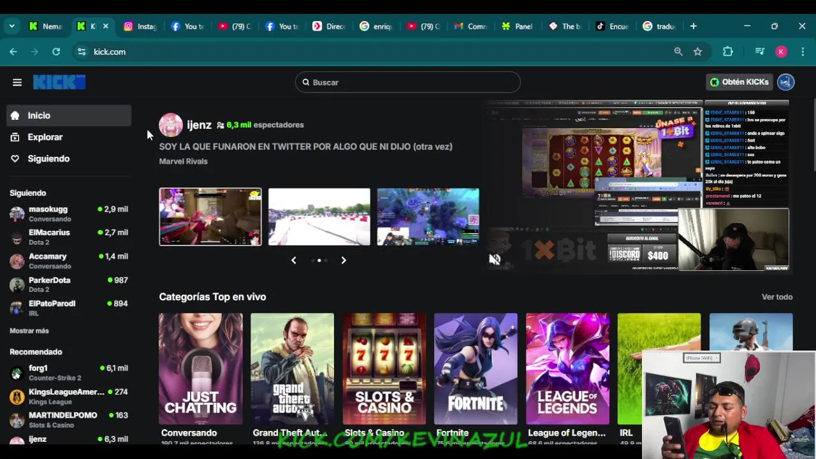This screenshot has width=816, height=459.
Task: Open Chrome three-dot menu
Action: click(x=803, y=52)
